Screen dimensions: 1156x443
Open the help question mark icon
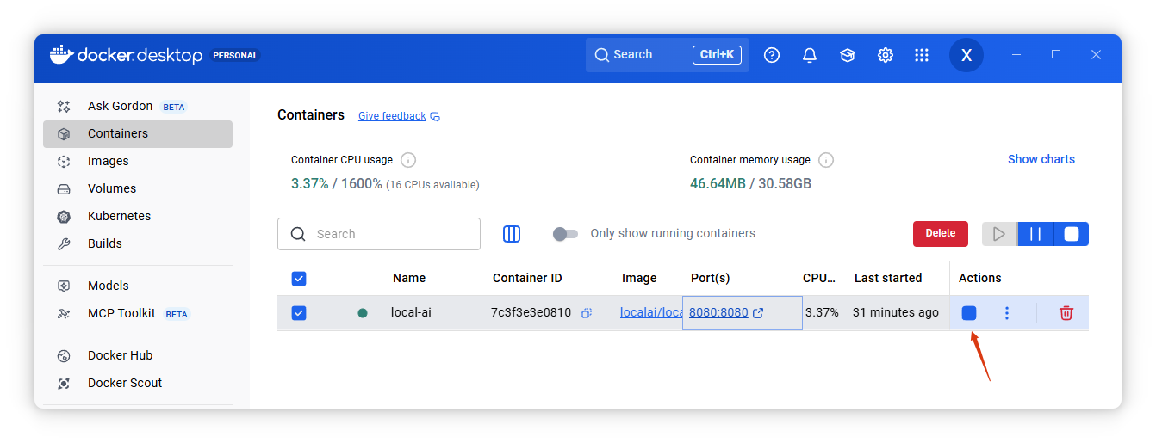772,55
